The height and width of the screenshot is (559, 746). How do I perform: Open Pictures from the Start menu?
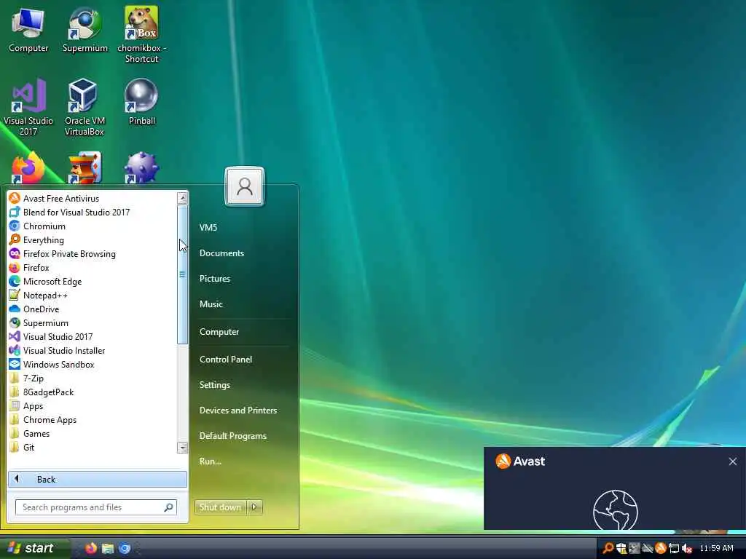[215, 279]
